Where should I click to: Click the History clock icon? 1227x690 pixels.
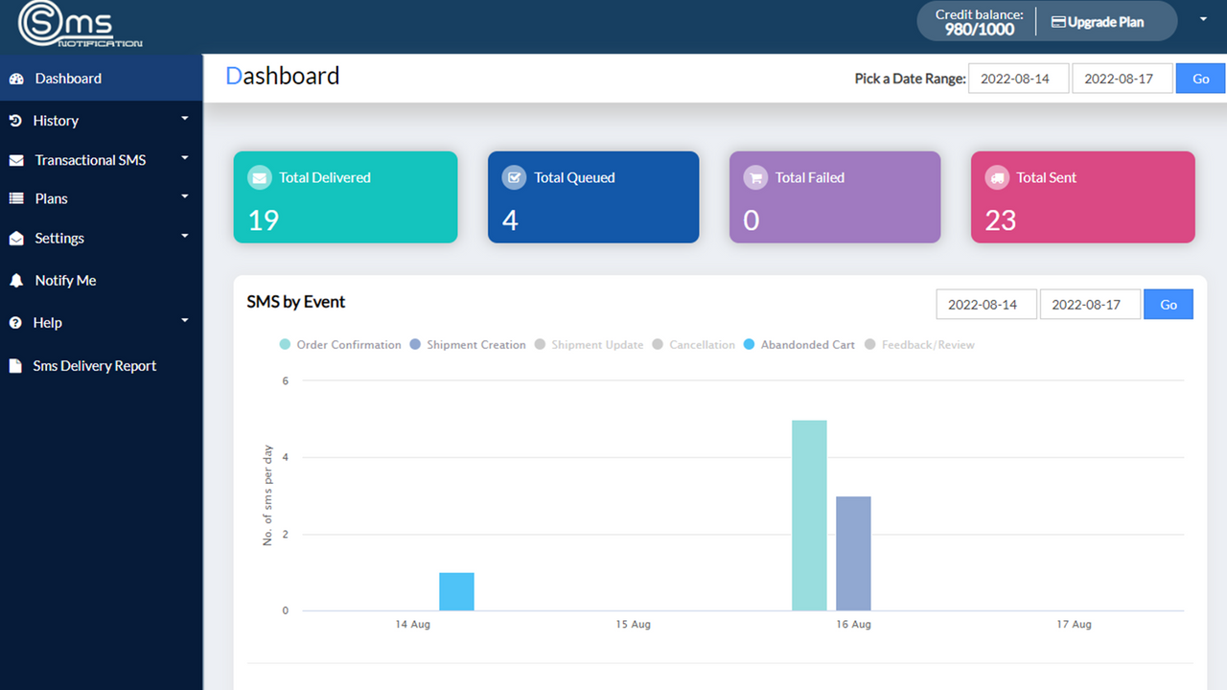(x=15, y=121)
